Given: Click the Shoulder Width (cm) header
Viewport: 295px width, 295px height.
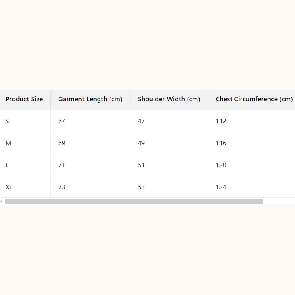Looking at the screenshot, I should pos(169,99).
